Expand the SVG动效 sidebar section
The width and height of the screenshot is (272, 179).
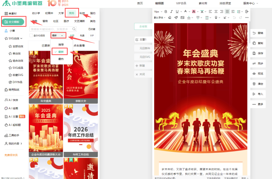pos(14,39)
